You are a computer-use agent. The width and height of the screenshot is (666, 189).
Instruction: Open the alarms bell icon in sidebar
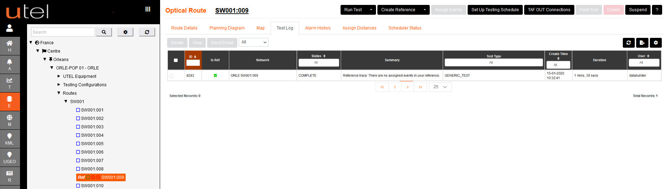pos(9,64)
